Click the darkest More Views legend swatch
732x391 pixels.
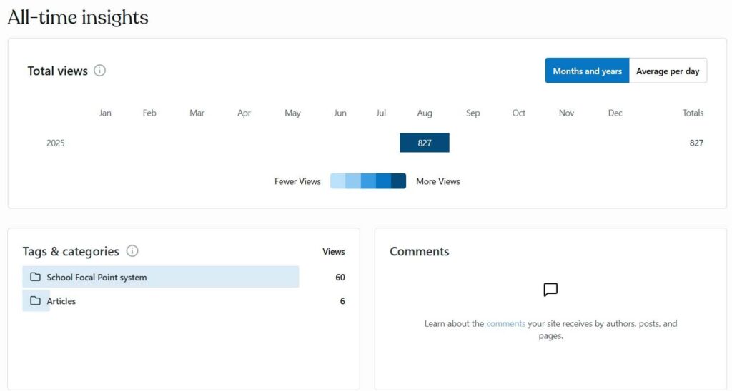point(398,181)
